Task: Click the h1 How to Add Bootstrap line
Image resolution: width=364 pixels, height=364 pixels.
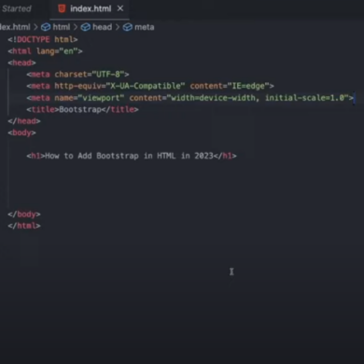Action: (132, 156)
